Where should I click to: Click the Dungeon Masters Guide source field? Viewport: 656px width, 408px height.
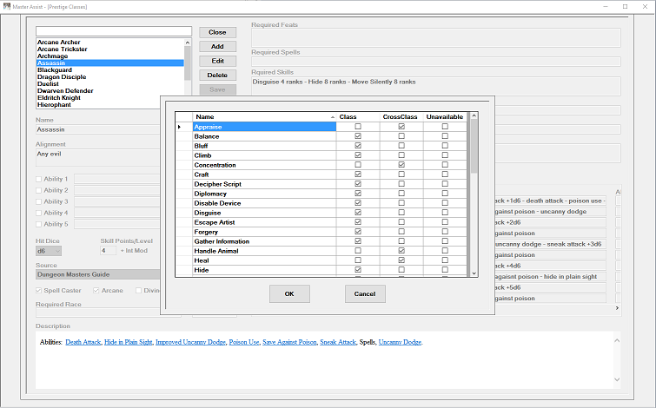coord(98,274)
